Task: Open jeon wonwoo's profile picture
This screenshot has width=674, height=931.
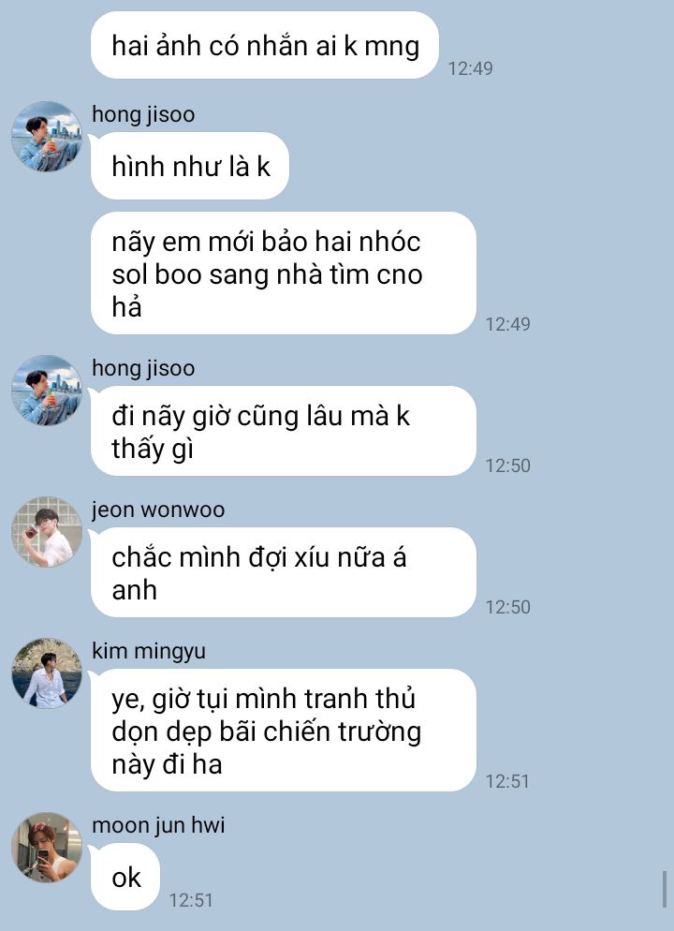Action: (46, 531)
